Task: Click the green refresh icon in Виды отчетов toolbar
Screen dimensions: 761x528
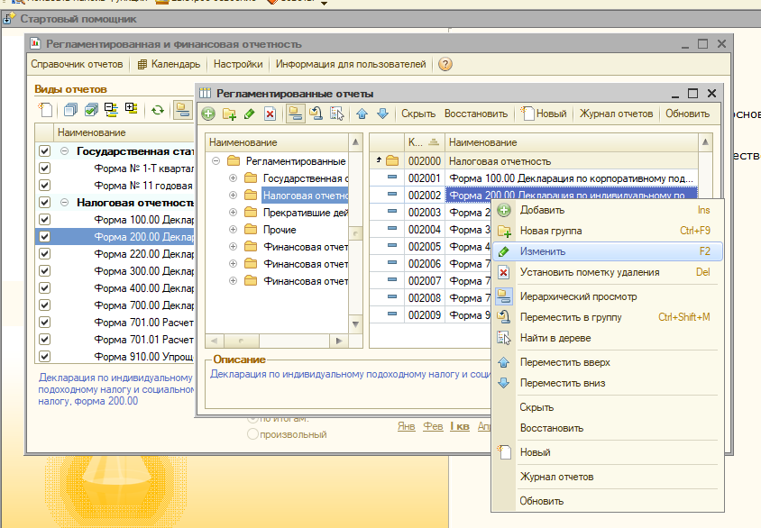Action: pos(157,110)
